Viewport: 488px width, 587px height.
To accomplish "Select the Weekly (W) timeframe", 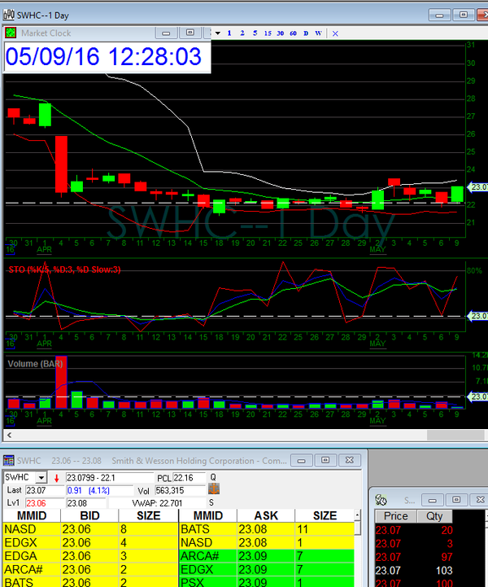I will click(318, 33).
